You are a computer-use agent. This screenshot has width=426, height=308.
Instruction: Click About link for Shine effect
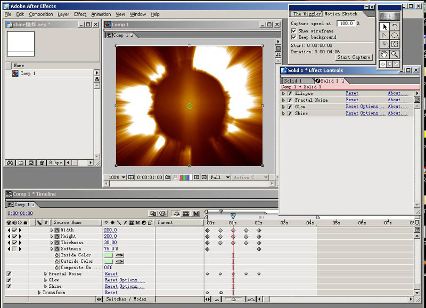(x=398, y=113)
